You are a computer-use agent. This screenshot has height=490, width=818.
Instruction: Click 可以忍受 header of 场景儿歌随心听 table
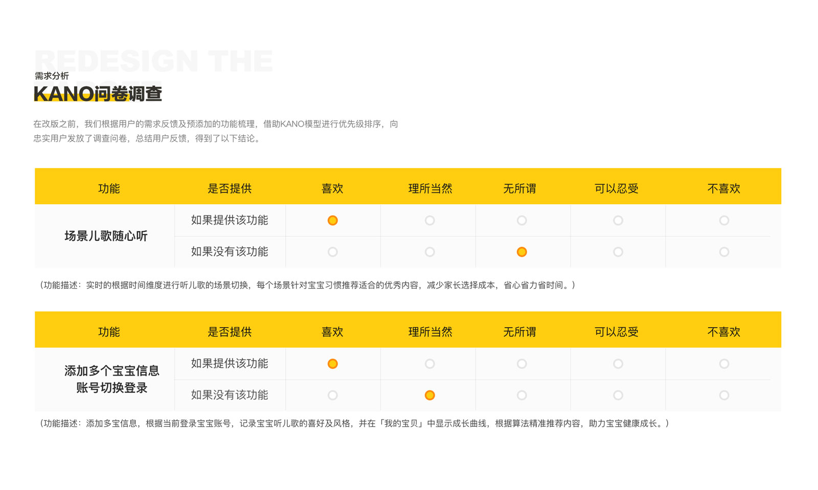pos(617,189)
